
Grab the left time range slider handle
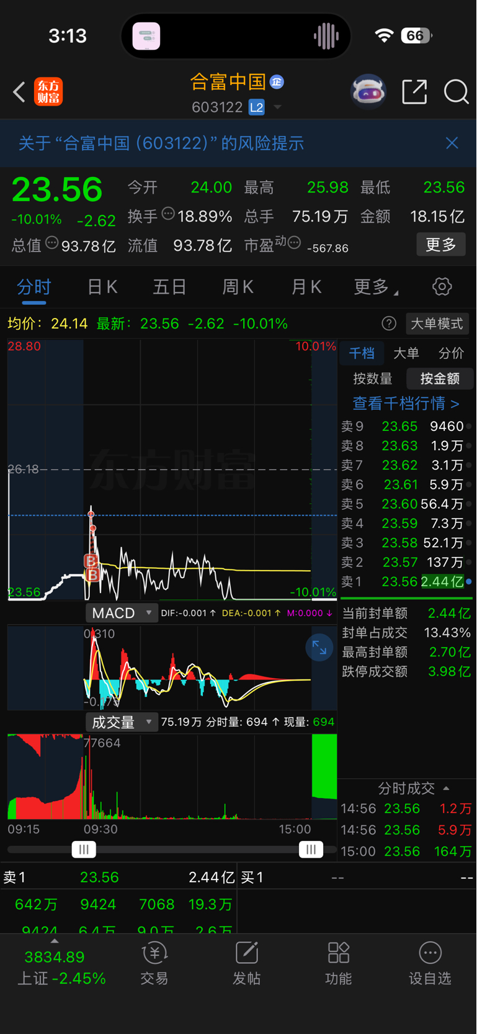pyautogui.click(x=84, y=849)
